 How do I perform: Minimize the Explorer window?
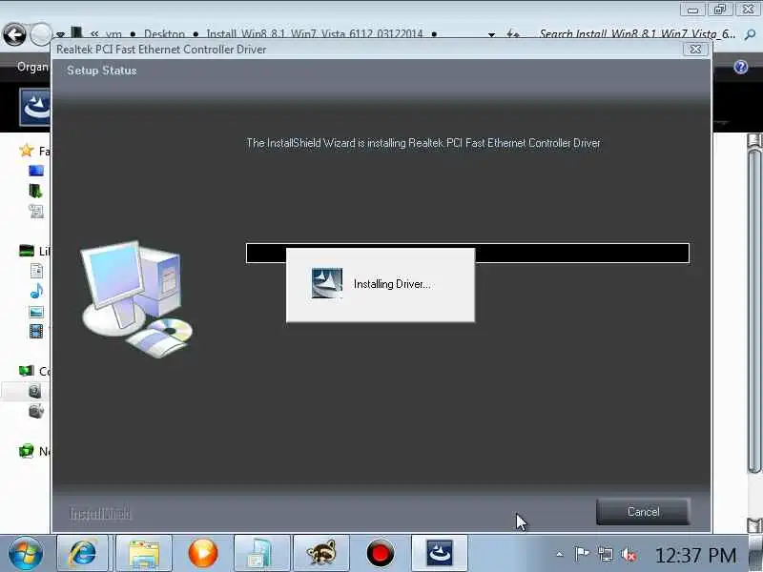pos(693,9)
